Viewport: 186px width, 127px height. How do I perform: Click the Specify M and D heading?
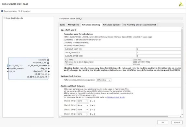point(69,30)
